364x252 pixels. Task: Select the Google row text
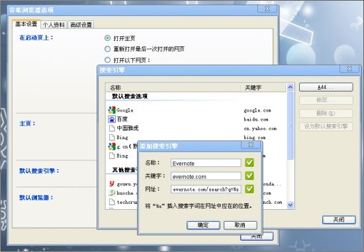(x=125, y=110)
